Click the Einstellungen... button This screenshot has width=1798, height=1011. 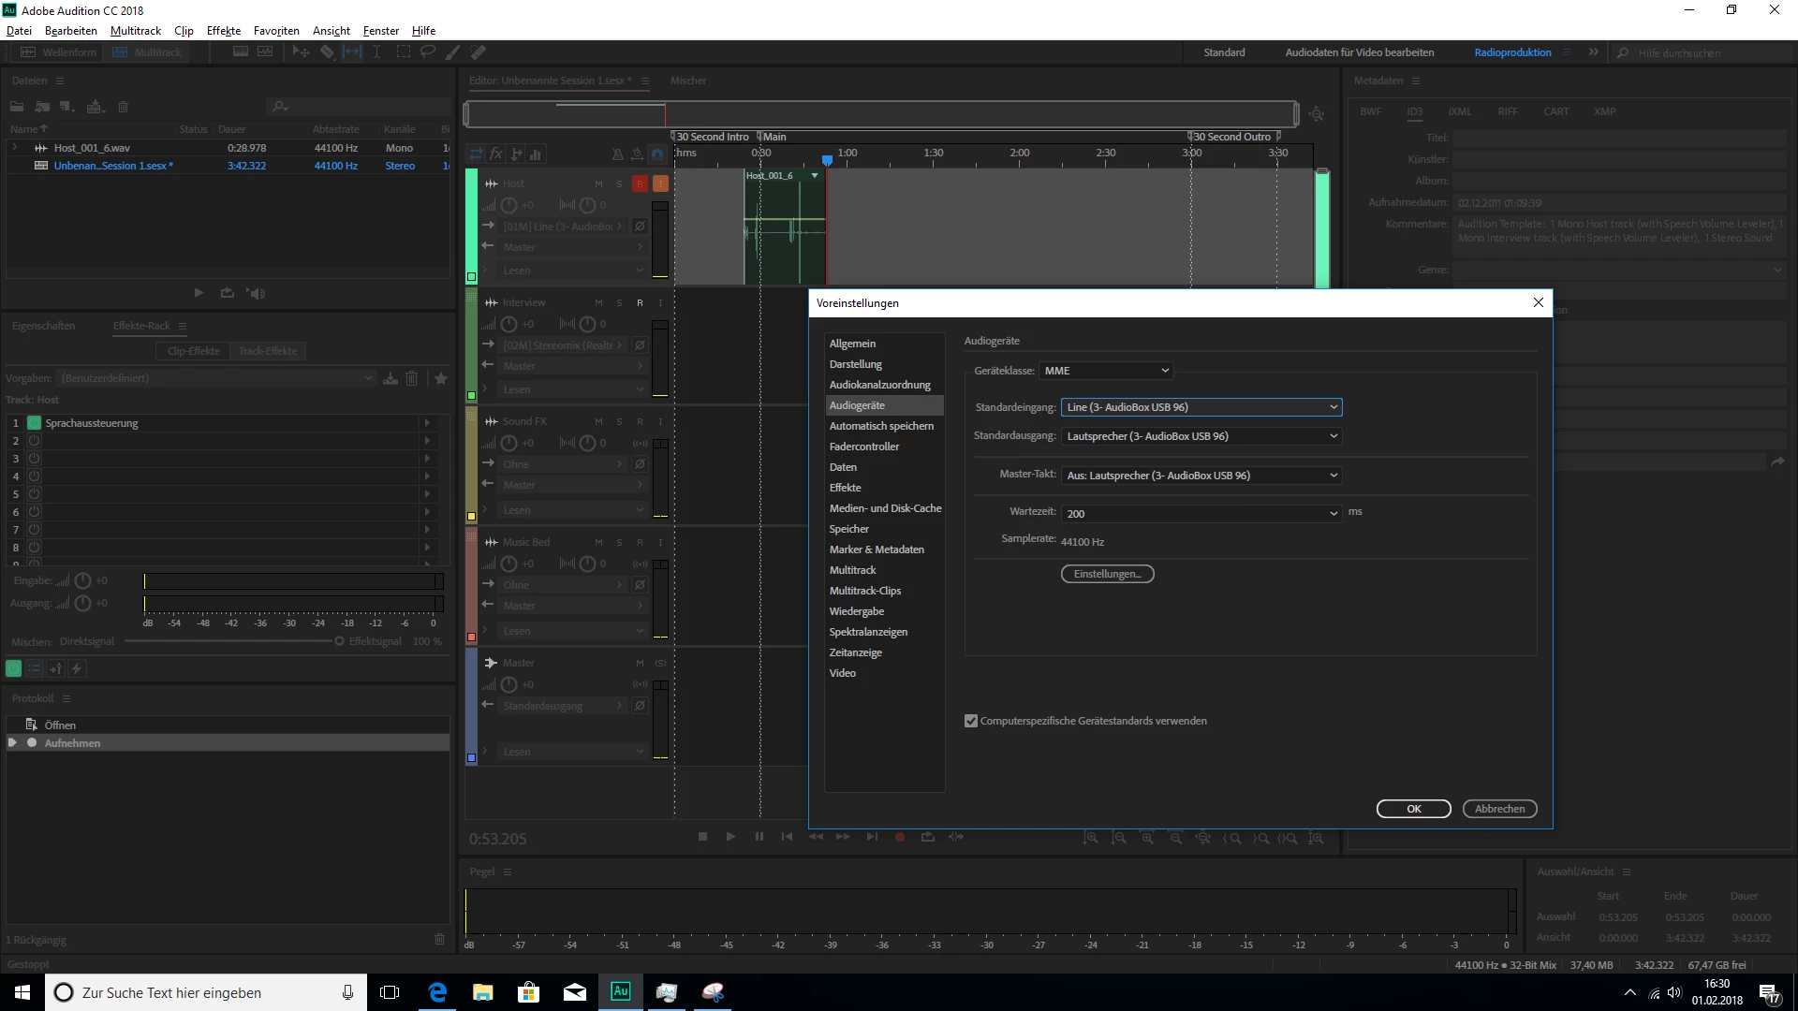coord(1107,574)
